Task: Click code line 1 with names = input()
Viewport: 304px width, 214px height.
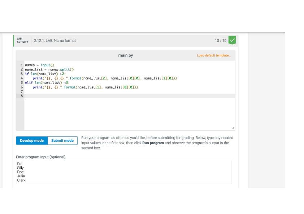Action: (x=40, y=65)
